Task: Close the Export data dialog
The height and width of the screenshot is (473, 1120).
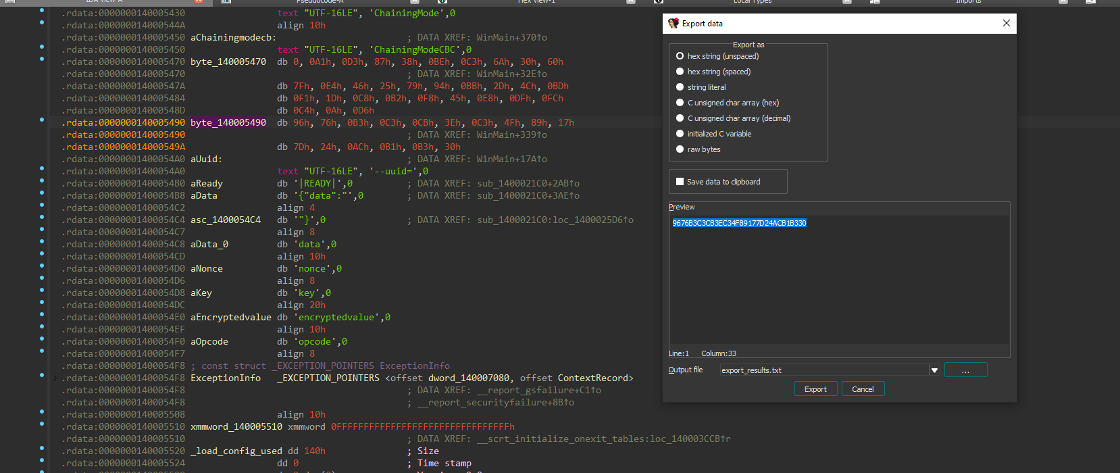Action: (1007, 23)
